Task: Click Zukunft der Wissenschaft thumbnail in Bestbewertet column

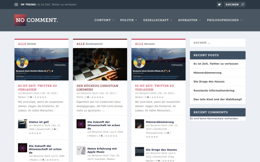Action: 81,124
